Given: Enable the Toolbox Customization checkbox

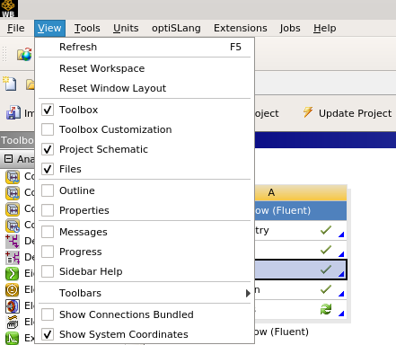Looking at the screenshot, I should tap(48, 129).
